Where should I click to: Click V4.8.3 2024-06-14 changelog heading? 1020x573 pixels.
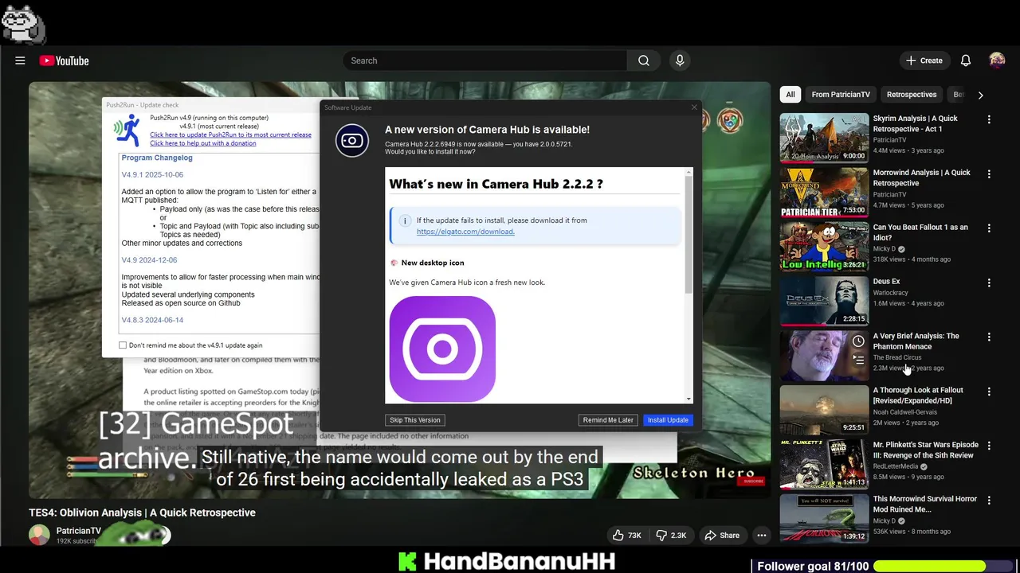[x=152, y=320]
